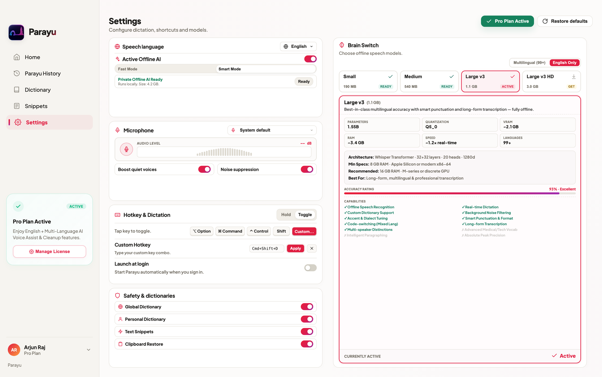
Task: Open the System default microphone dropdown
Action: [272, 130]
